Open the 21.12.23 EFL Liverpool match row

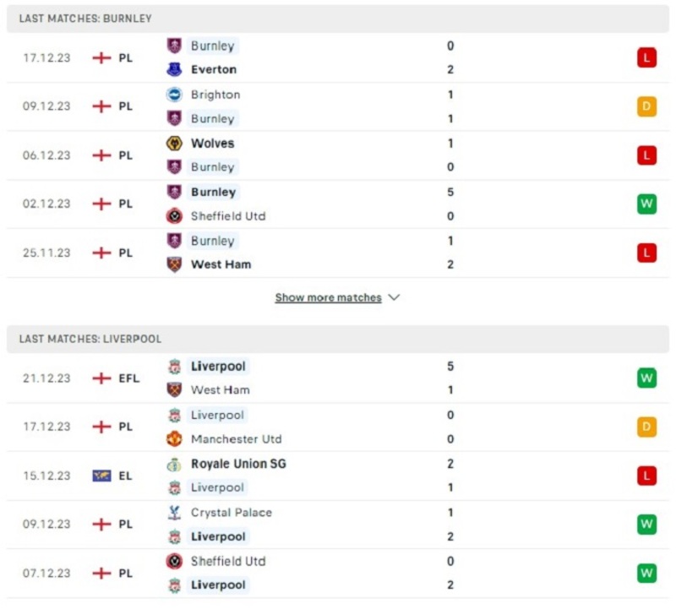tap(338, 378)
